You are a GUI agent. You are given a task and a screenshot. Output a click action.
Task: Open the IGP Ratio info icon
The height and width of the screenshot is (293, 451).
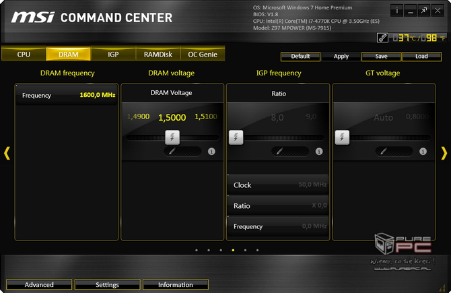pyautogui.click(x=319, y=152)
